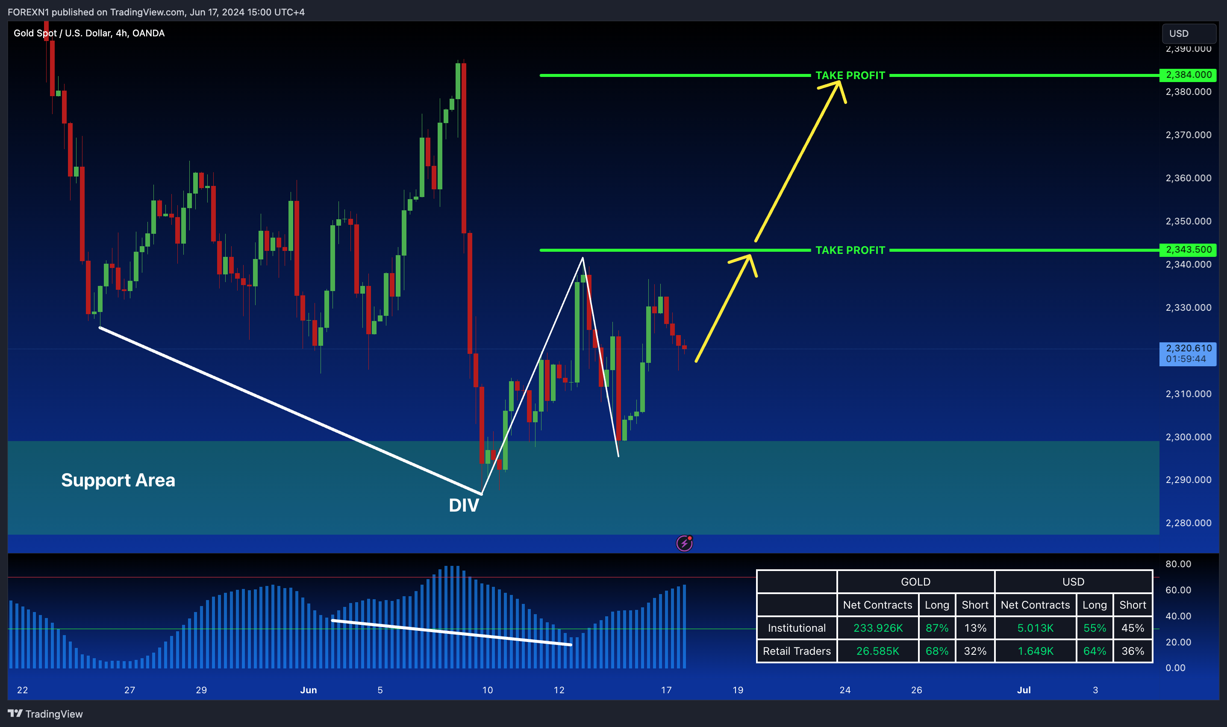Screen dimensions: 1227x727
Task: Click the FOREXN1 published header text
Action: coord(156,12)
